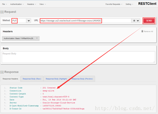Image resolution: width=158 pixels, height=114 pixels.
Task: Click the trash icon beside Remove All
Action: (x=142, y=31)
